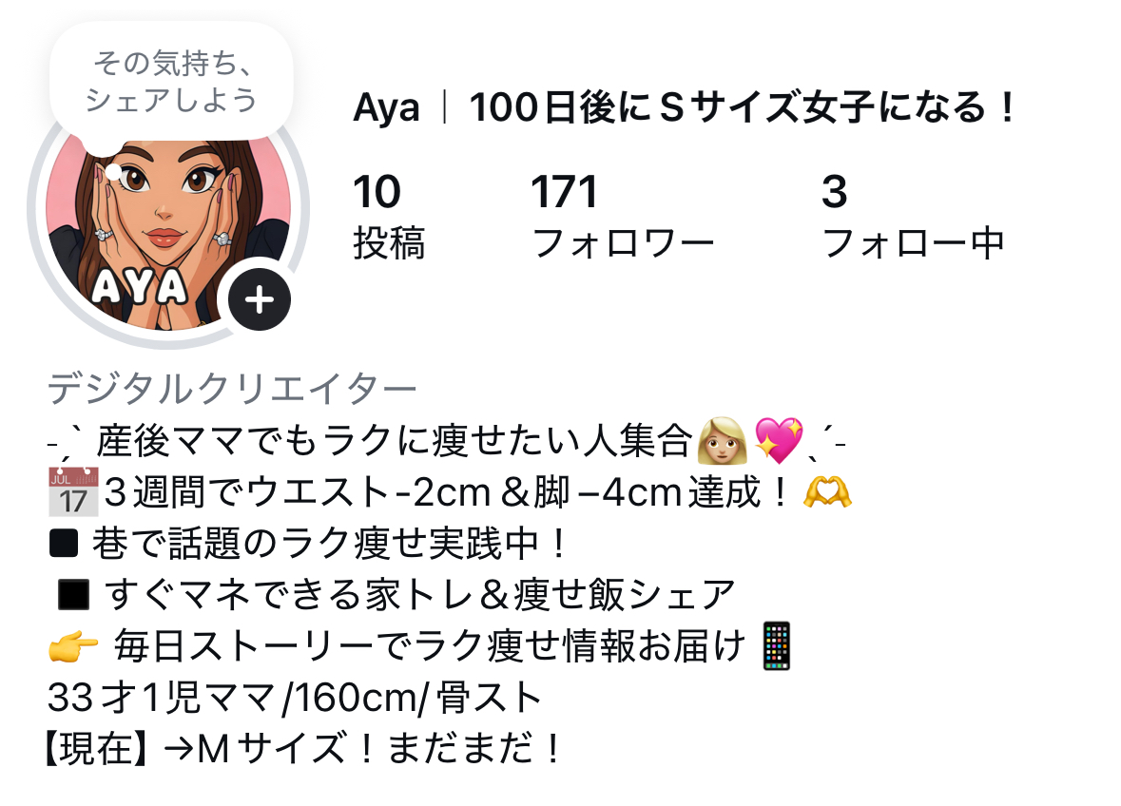Screen dimensions: 1121x806
Task: Click the black square before すぐマネできる
Action: (73, 594)
